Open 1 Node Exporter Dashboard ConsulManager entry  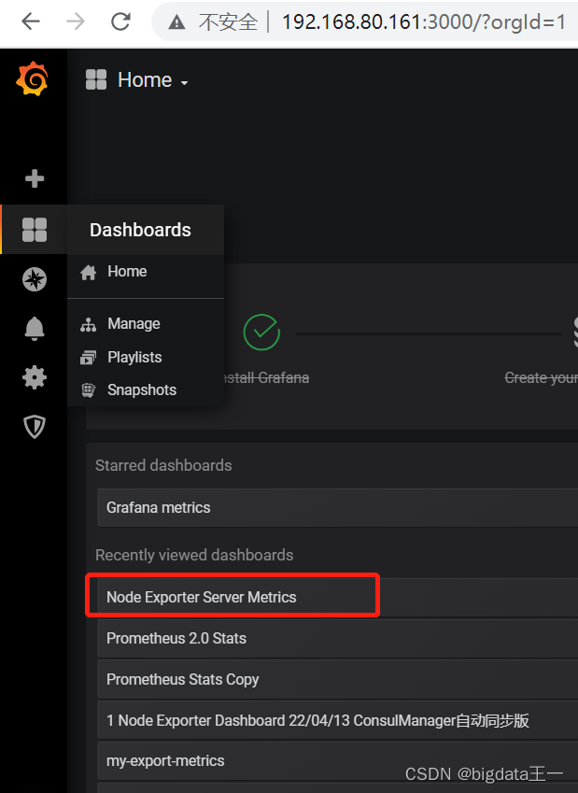[x=338, y=720]
